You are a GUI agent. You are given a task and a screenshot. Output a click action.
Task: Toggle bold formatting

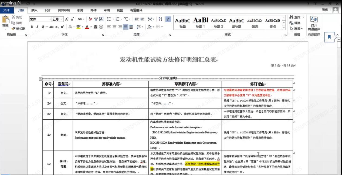click(32, 27)
